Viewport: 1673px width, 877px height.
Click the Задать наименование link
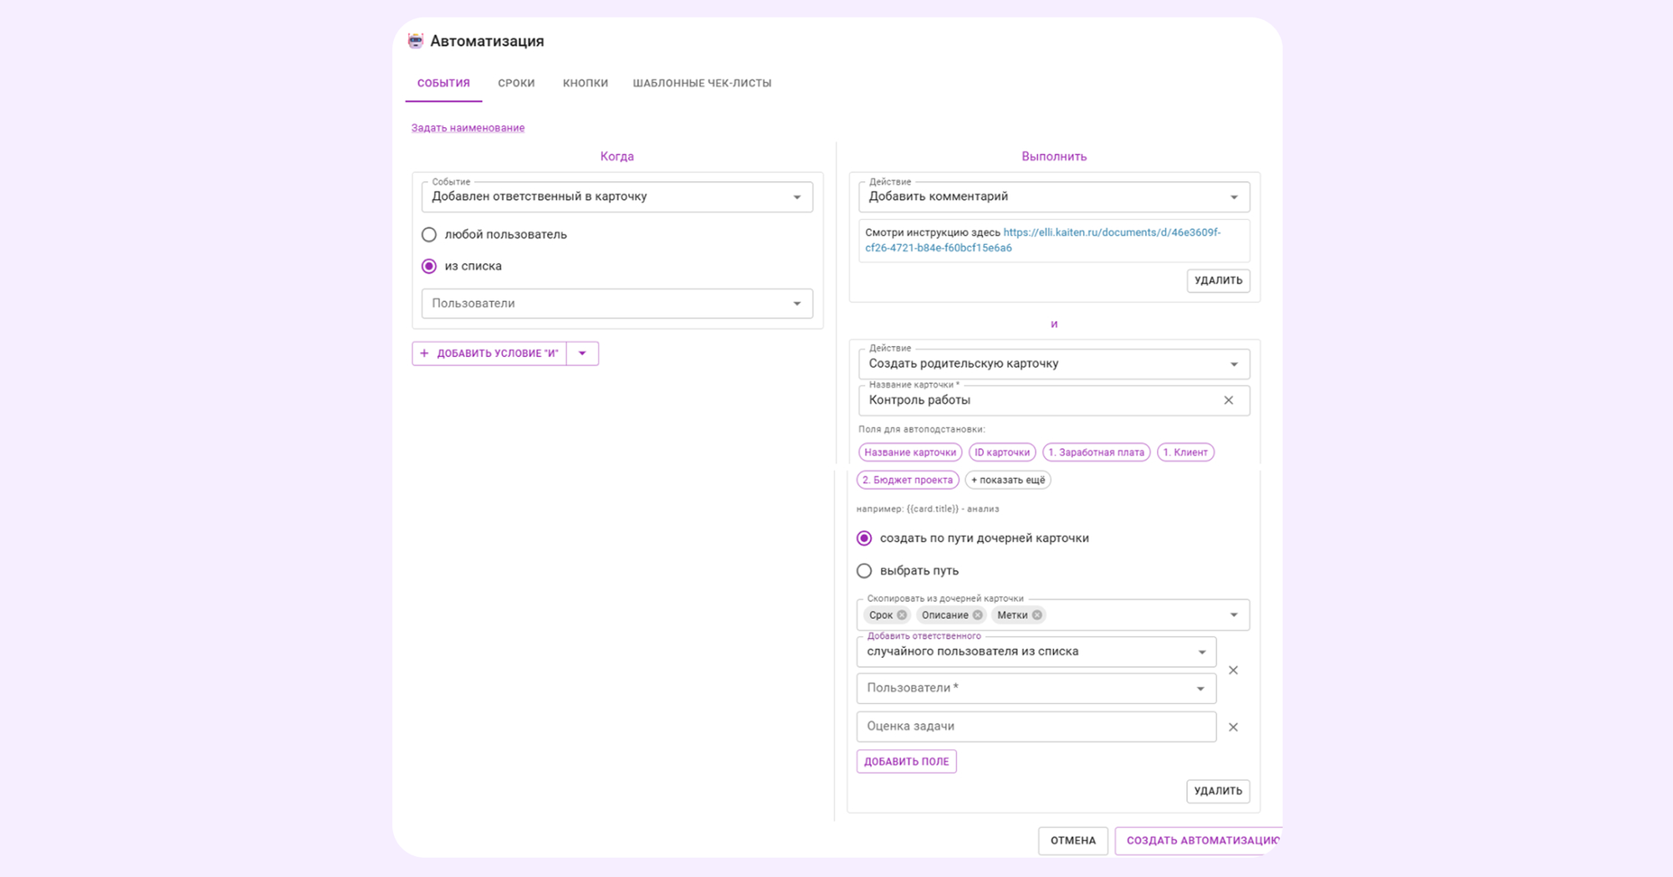pyautogui.click(x=467, y=127)
